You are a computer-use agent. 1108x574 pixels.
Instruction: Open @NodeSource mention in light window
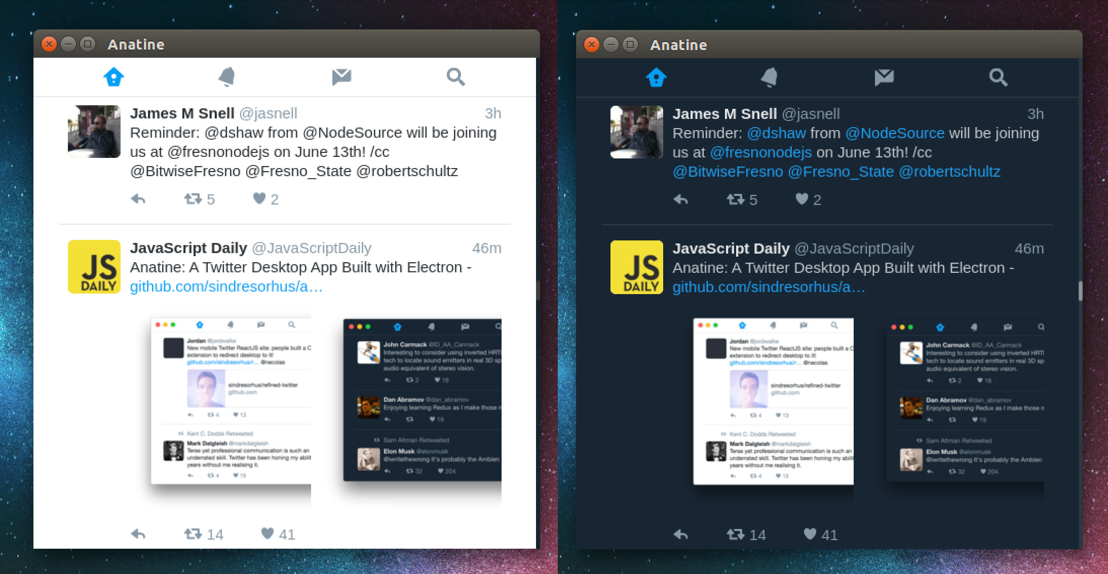(x=353, y=133)
